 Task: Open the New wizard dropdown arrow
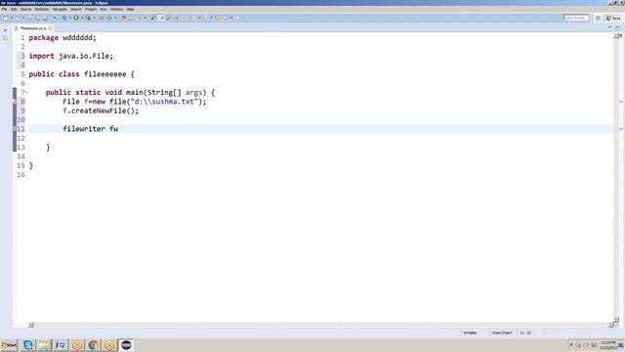click(x=11, y=18)
